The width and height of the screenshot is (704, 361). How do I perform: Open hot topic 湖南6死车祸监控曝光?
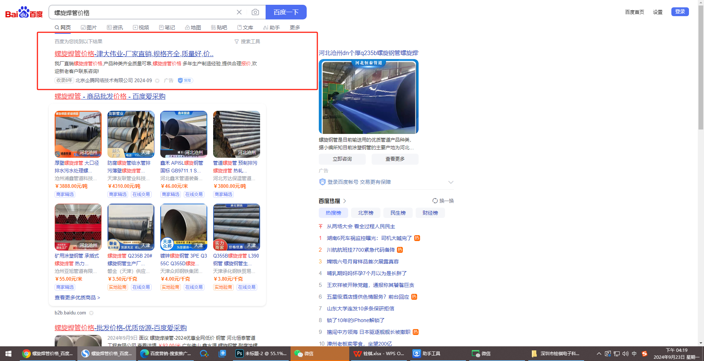click(x=369, y=238)
